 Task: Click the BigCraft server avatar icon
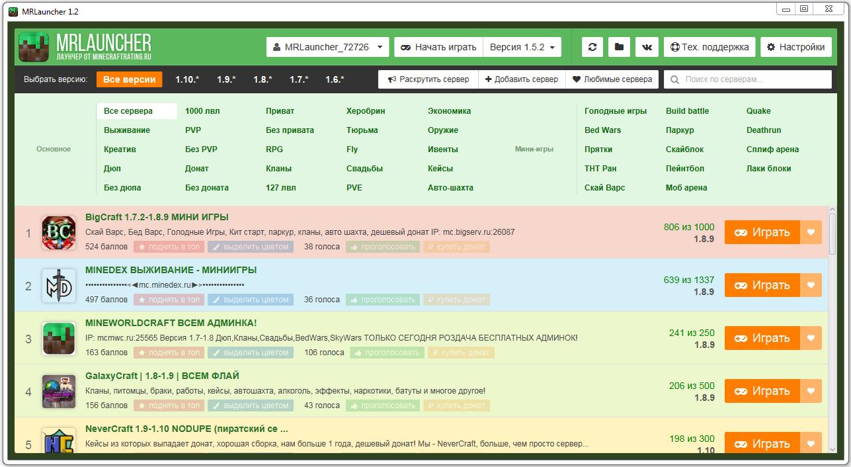tap(58, 232)
